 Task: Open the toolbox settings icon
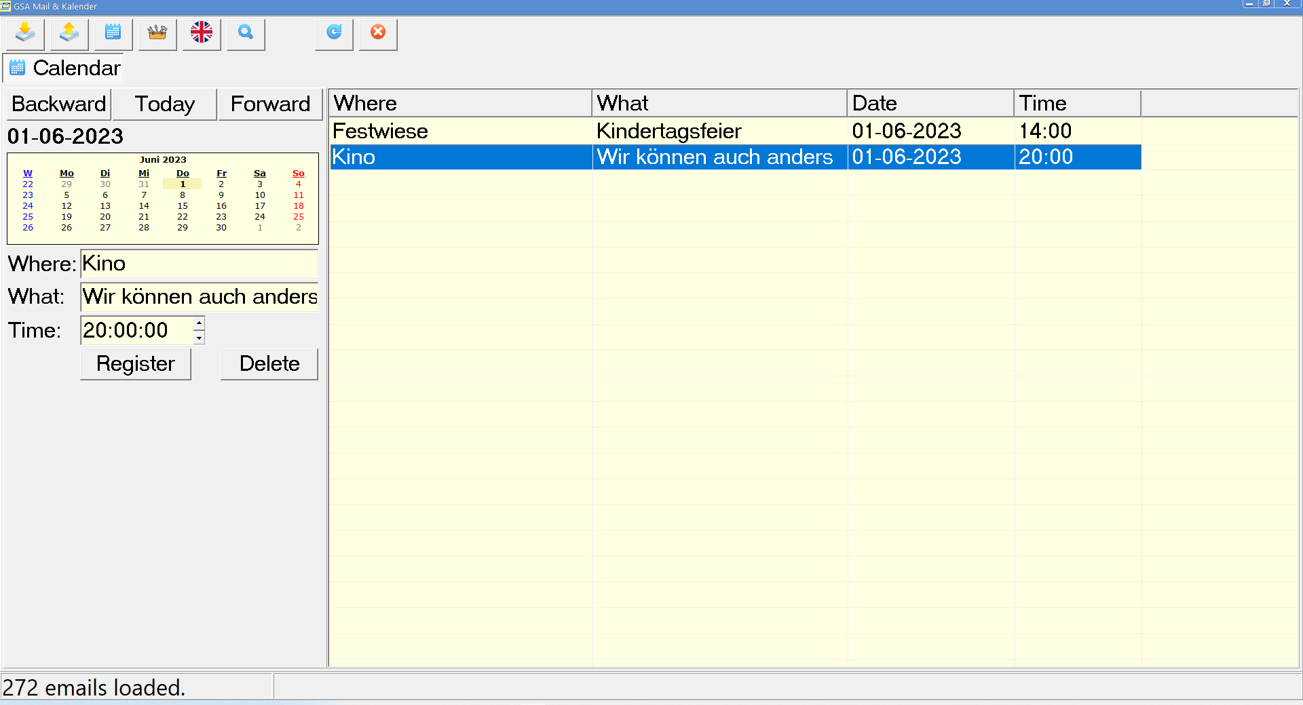(157, 33)
